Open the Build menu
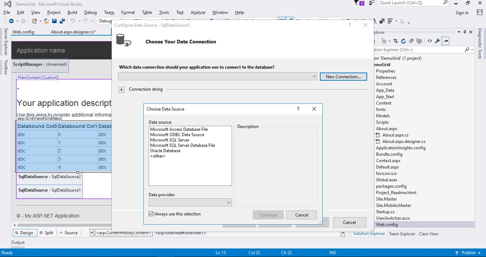Image resolution: width=486 pixels, height=257 pixels. tap(72, 12)
